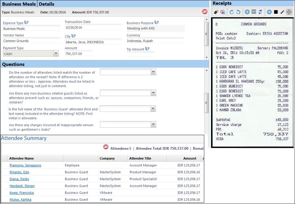Open dropdown for attendee count match question
The width and height of the screenshot is (295, 204).
[x=153, y=72]
